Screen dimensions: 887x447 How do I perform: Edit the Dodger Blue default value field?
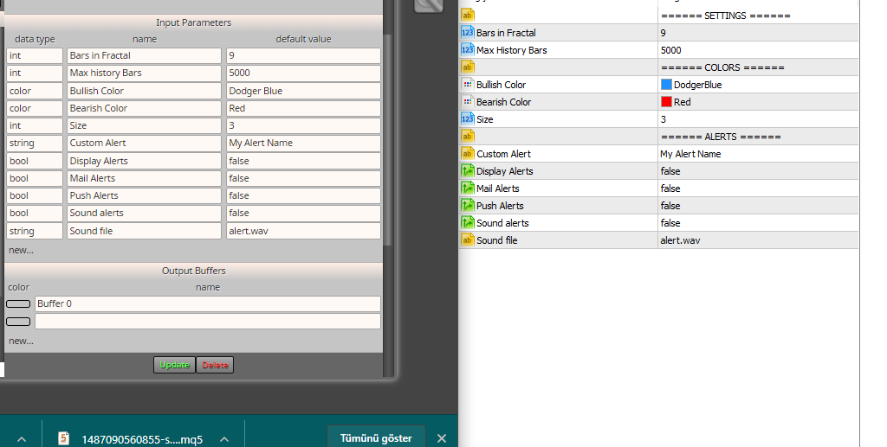pyautogui.click(x=304, y=91)
